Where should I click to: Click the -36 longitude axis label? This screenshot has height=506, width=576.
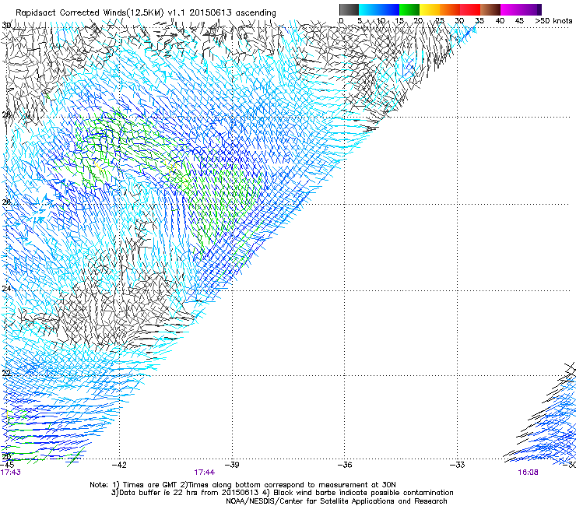[x=345, y=465]
